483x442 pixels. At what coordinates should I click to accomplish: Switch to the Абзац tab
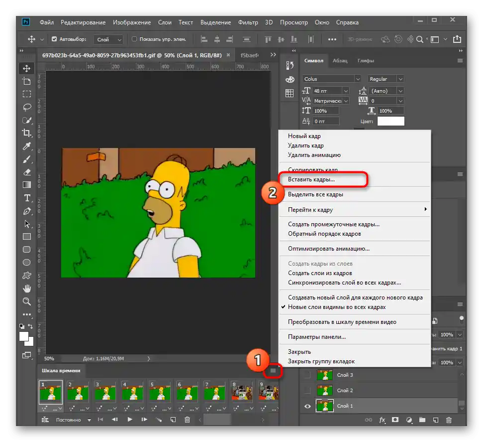click(340, 61)
